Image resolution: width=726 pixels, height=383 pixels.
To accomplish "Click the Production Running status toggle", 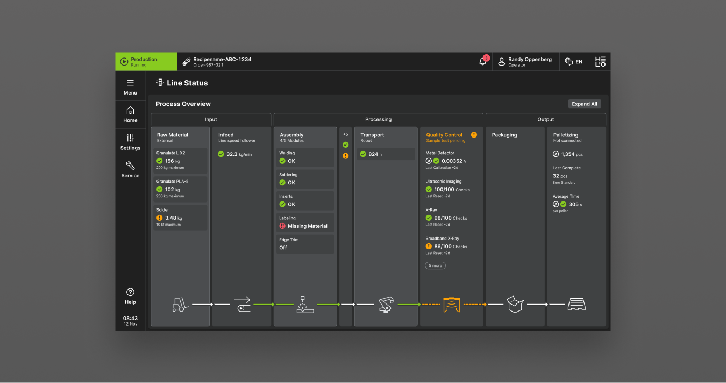I will 146,62.
